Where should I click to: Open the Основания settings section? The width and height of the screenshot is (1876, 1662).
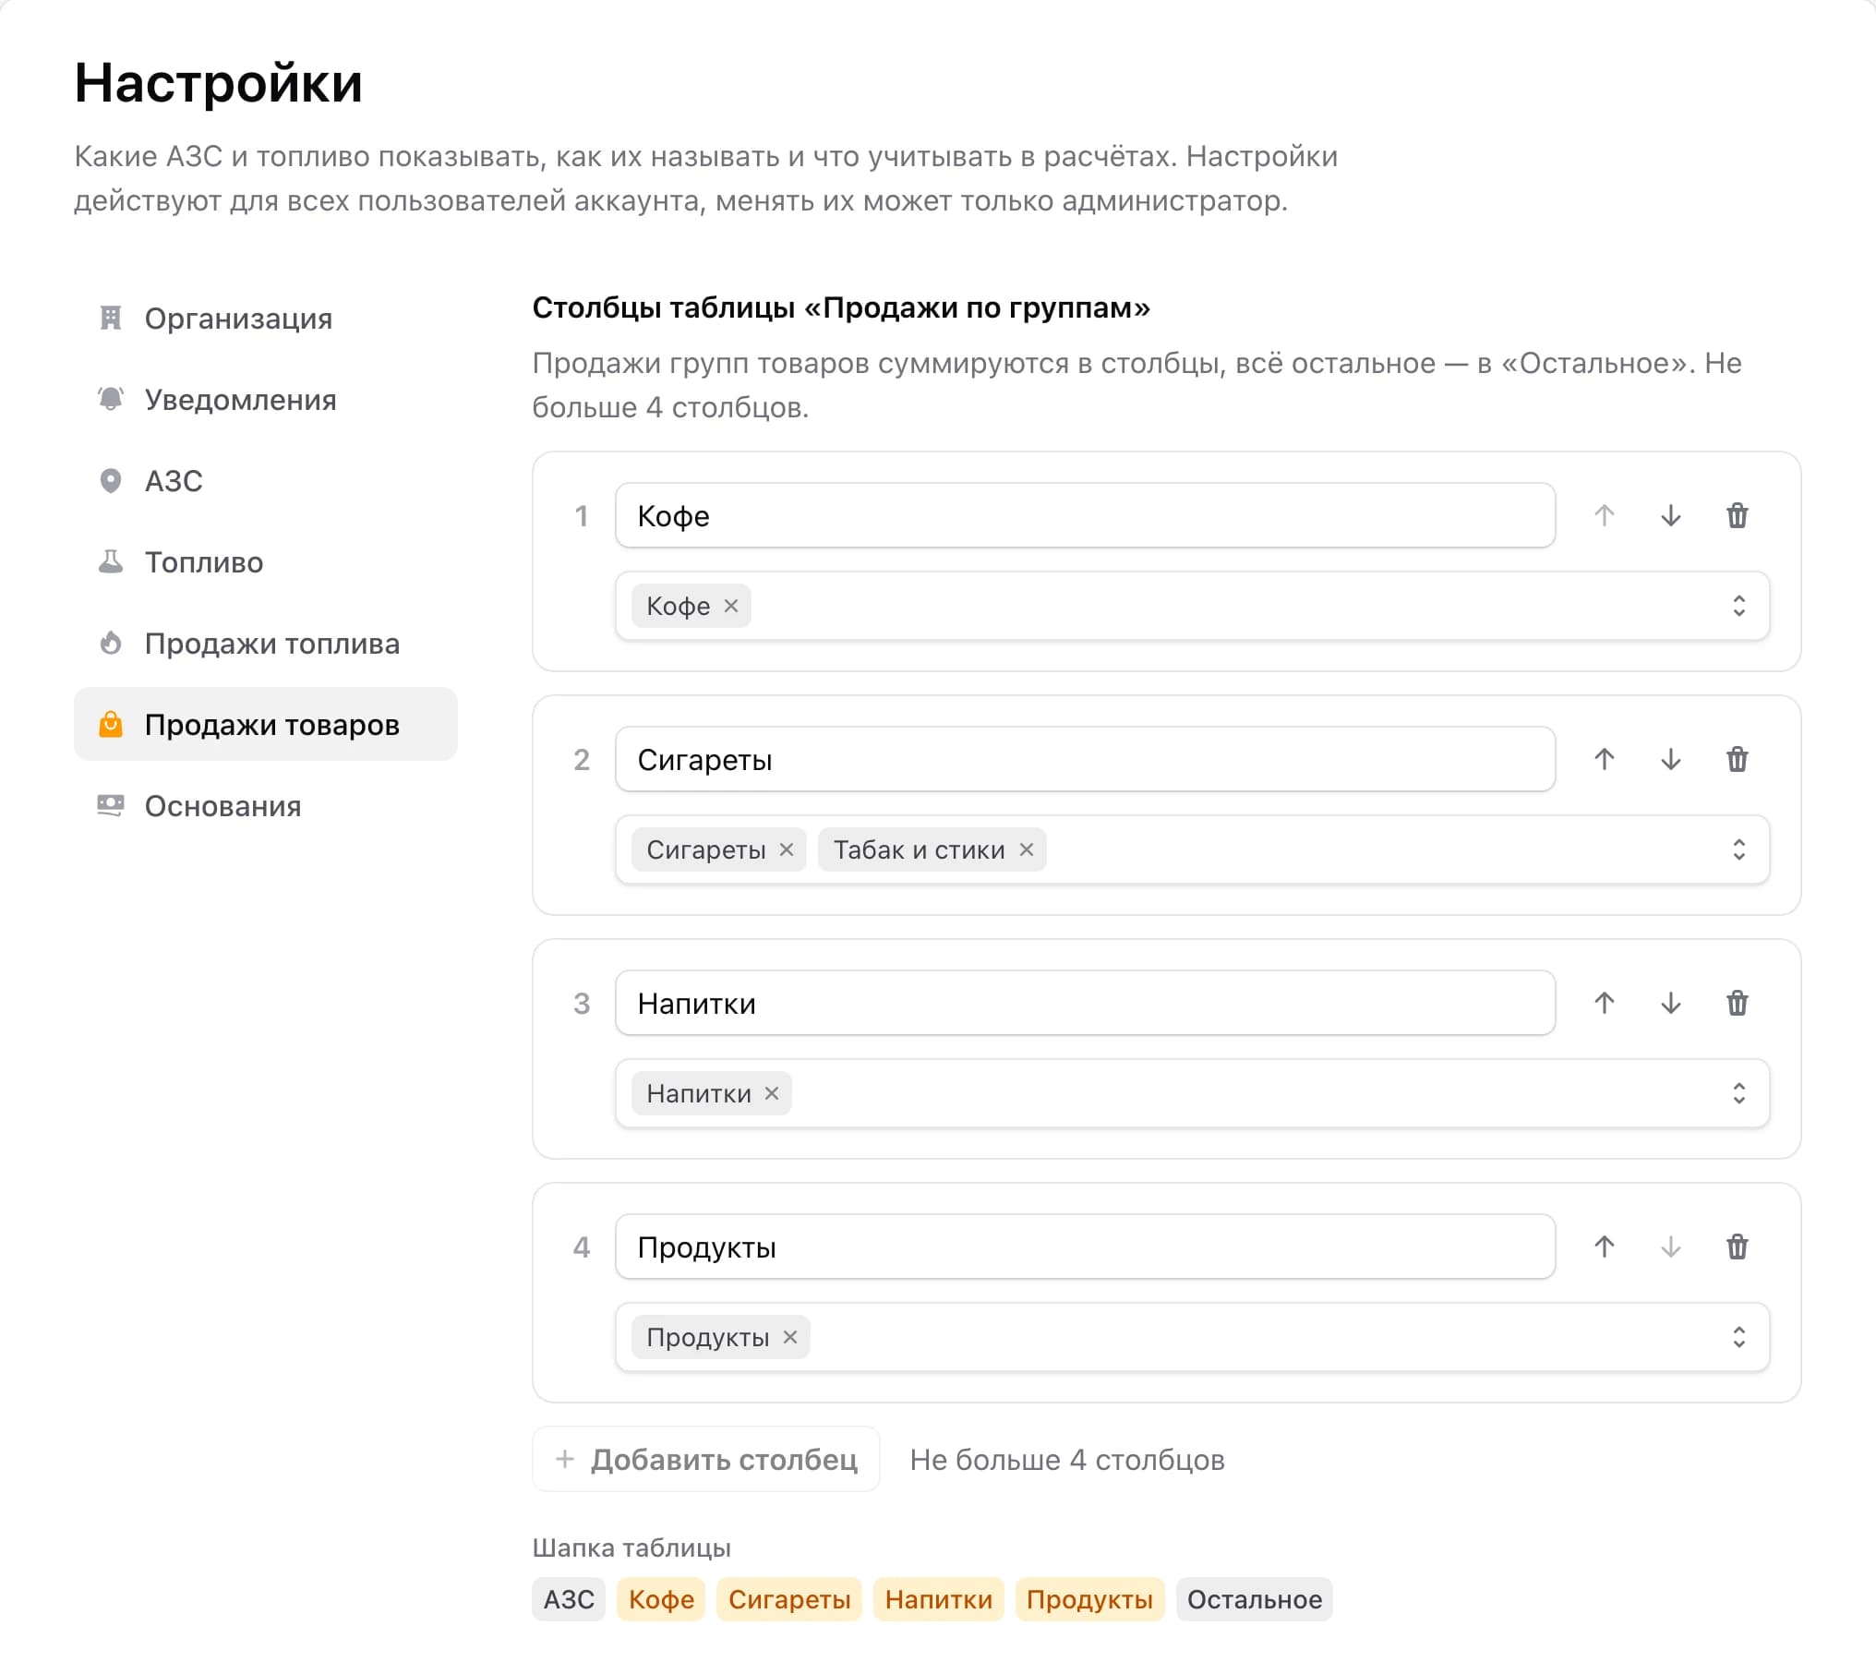coord(266,805)
